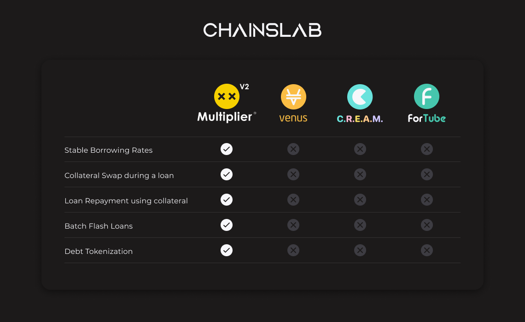
Task: Click Multiplier checkmark for Collateral Swap row
Action: click(227, 174)
